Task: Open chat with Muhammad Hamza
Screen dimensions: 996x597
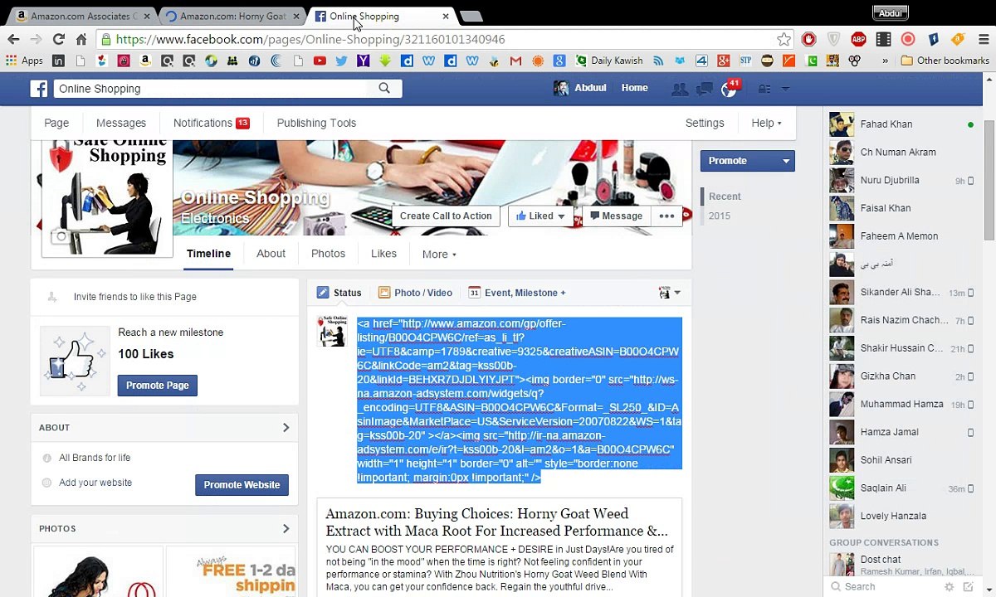Action: tap(903, 405)
